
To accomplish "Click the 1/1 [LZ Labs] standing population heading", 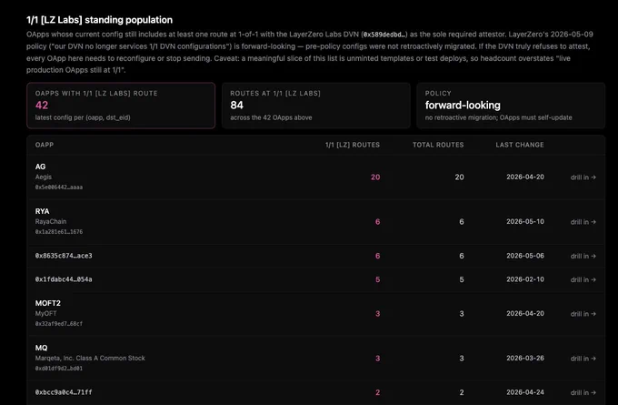I will click(x=99, y=20).
